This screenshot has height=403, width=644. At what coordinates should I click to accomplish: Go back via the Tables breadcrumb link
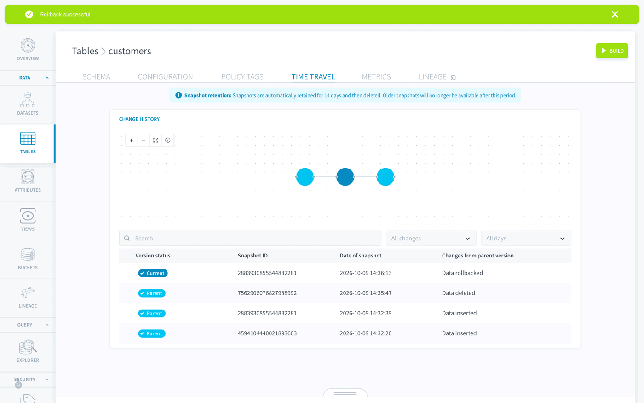click(x=85, y=51)
